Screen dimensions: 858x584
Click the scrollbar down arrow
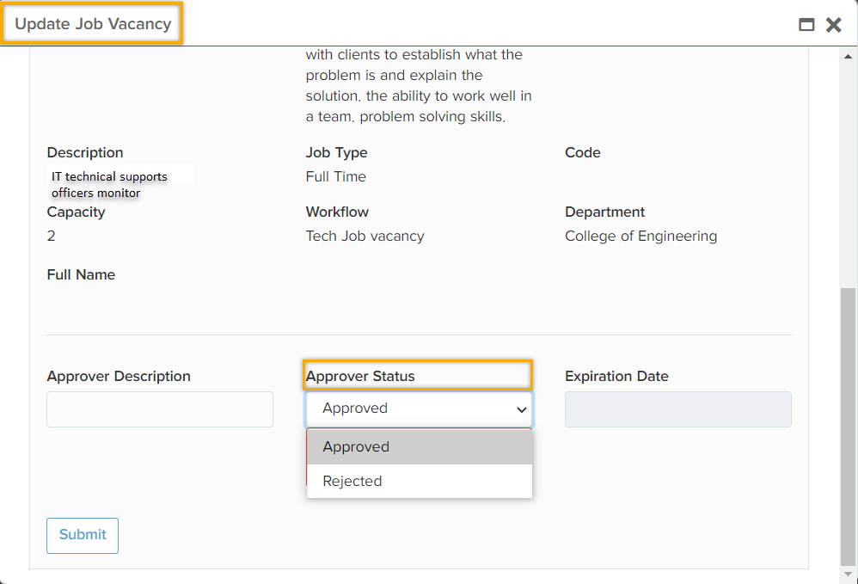coord(848,573)
